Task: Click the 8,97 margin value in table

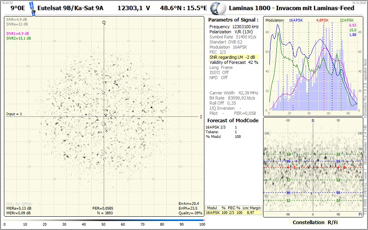Action: coord(251,213)
